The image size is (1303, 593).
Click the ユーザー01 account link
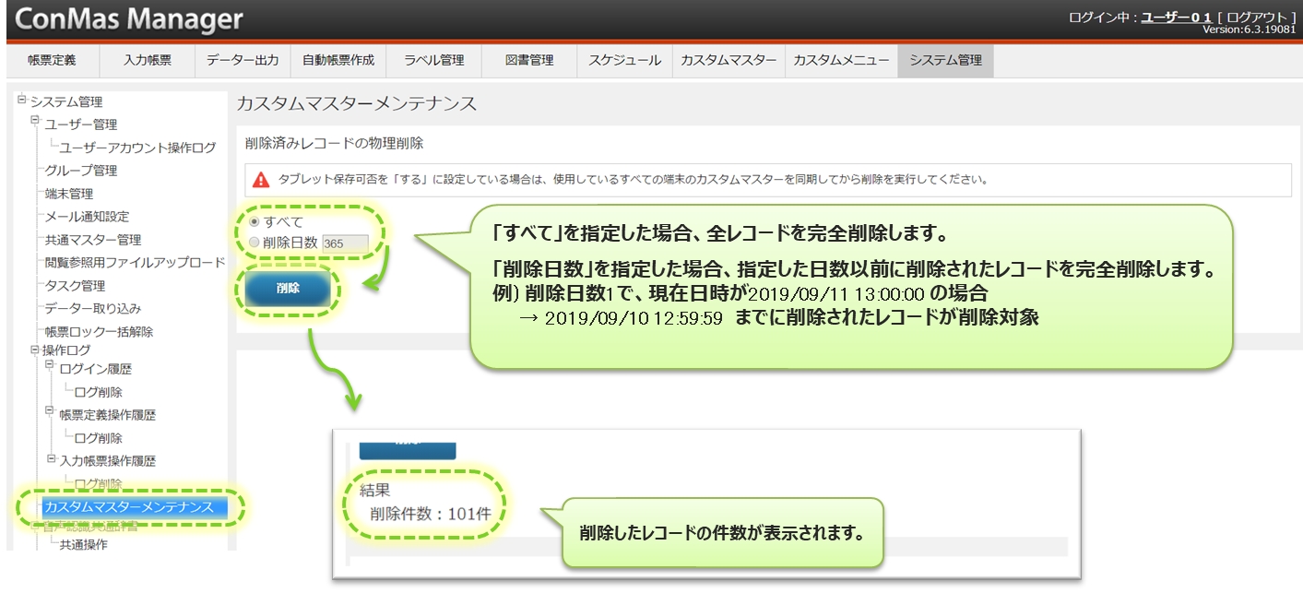pyautogui.click(x=1177, y=18)
